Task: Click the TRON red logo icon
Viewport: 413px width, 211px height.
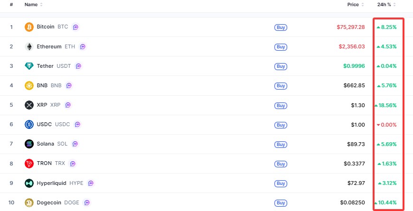Action: pyautogui.click(x=29, y=164)
